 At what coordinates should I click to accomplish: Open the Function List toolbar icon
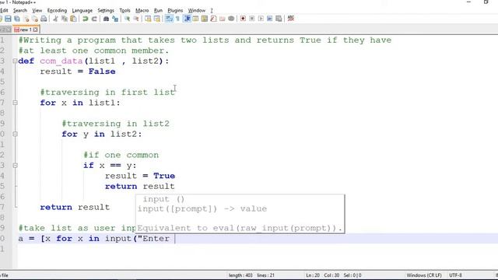(213, 19)
